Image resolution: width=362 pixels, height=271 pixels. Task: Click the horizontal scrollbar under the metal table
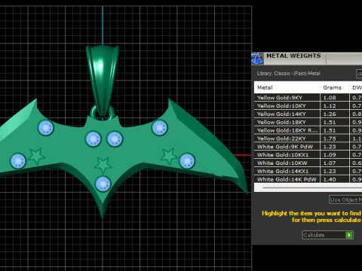tap(311, 187)
